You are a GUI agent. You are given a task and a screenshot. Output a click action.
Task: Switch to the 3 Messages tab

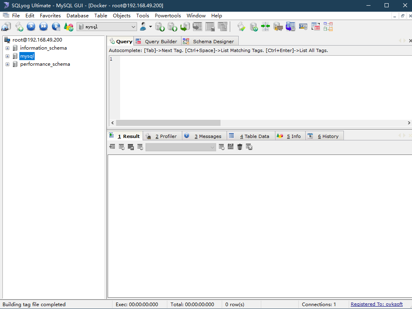204,136
